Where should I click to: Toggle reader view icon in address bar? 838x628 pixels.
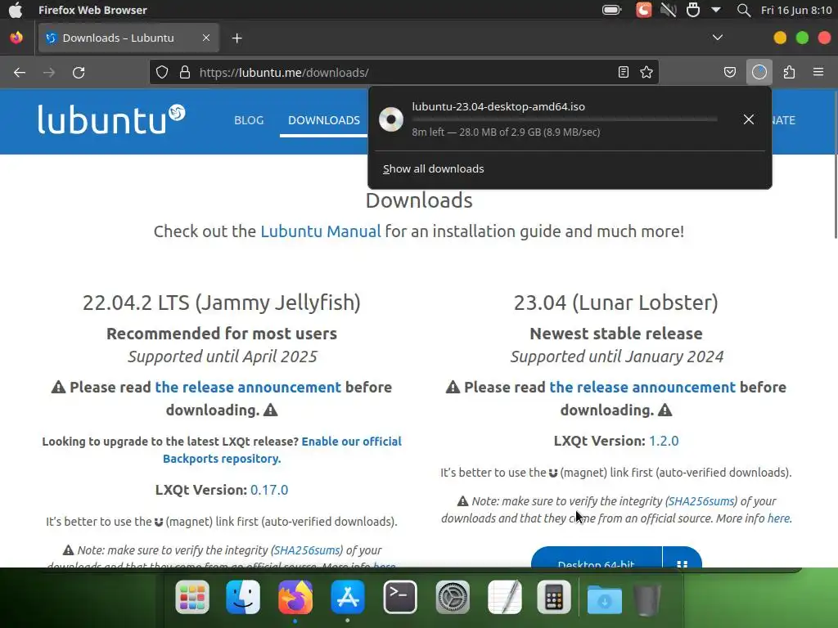(x=623, y=72)
